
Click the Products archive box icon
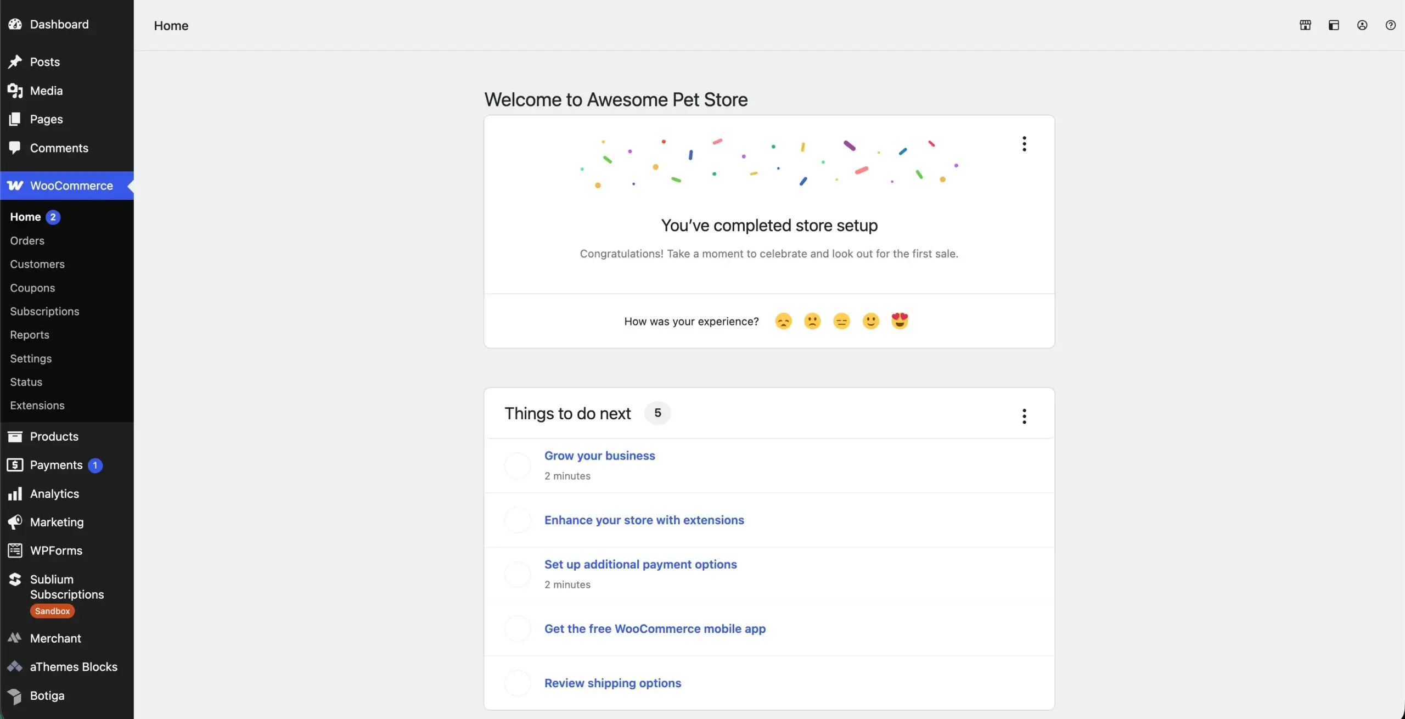tap(15, 436)
